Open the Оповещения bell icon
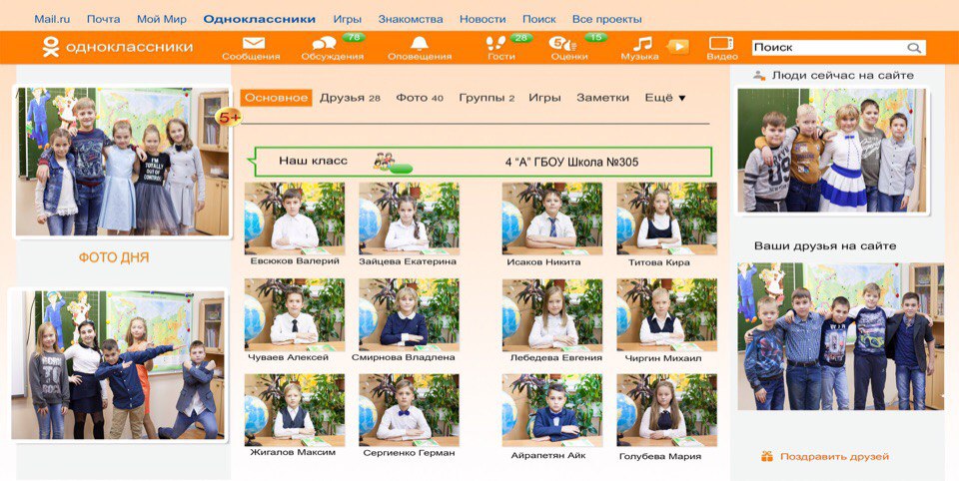The height and width of the screenshot is (481, 959). (x=419, y=43)
